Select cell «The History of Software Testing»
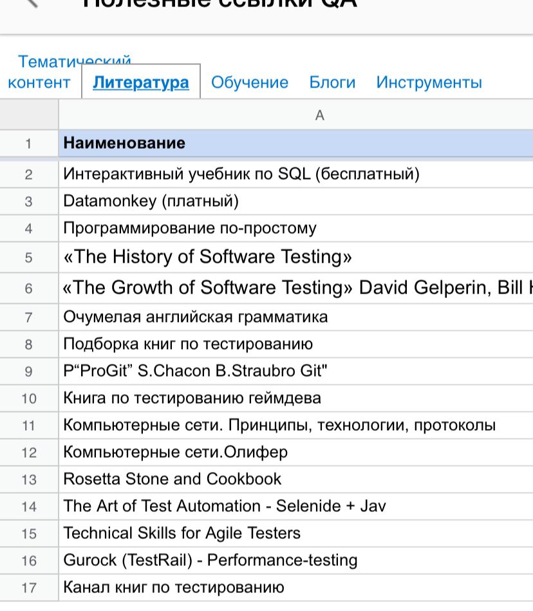533x611 pixels. [x=296, y=257]
